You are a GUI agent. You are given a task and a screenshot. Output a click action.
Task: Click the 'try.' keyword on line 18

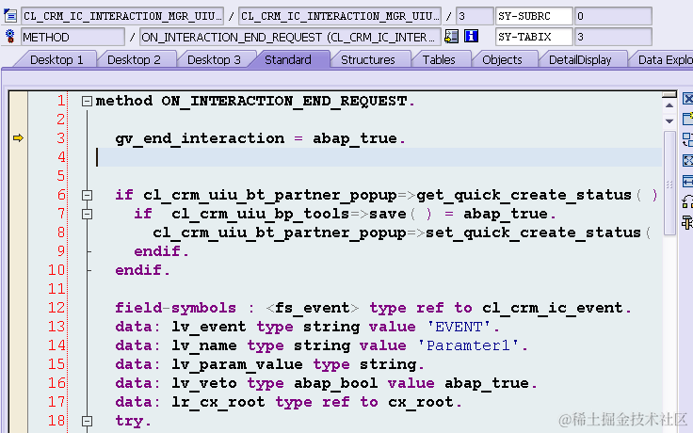tap(133, 421)
